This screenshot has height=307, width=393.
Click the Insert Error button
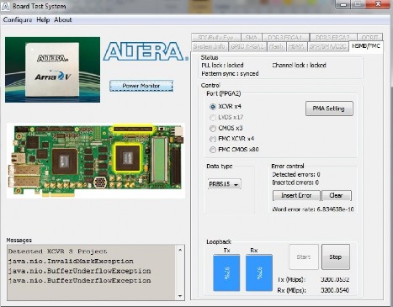pos(296,195)
